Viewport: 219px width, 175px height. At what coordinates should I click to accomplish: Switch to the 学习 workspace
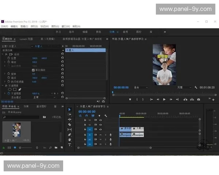pyautogui.click(x=58, y=32)
